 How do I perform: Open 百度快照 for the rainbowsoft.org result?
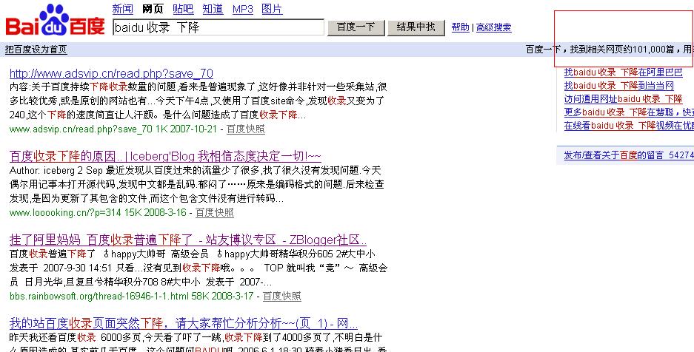282,296
